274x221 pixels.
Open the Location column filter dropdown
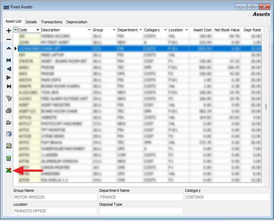click(186, 30)
